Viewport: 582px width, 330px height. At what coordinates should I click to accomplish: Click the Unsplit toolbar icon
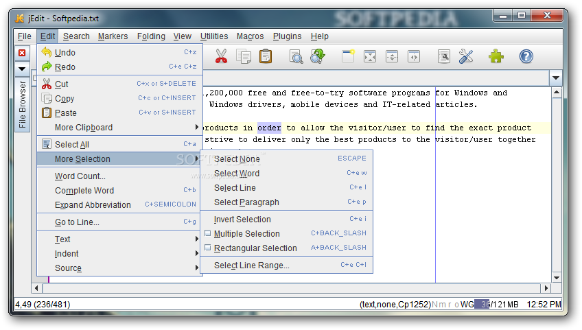click(370, 56)
